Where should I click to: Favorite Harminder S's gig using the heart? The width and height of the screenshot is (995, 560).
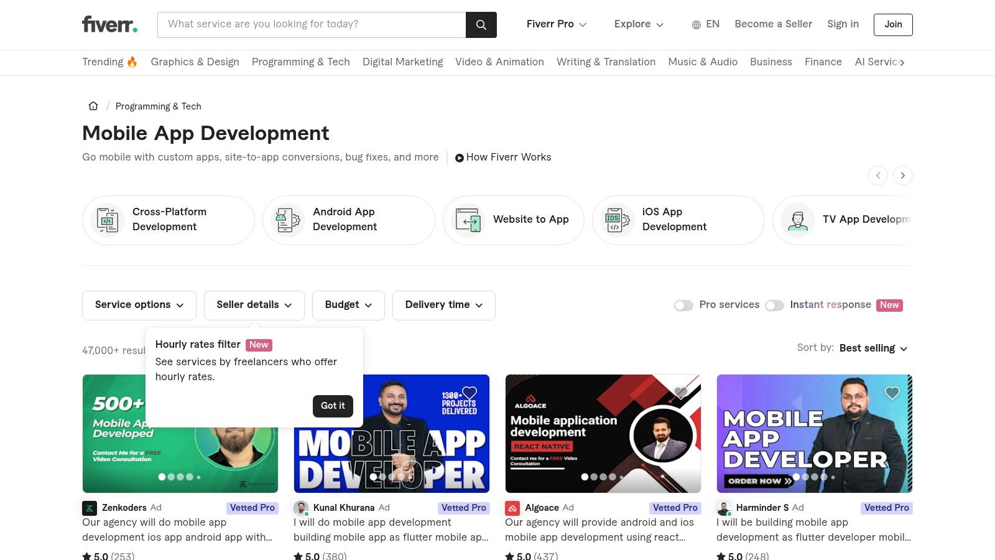[892, 393]
